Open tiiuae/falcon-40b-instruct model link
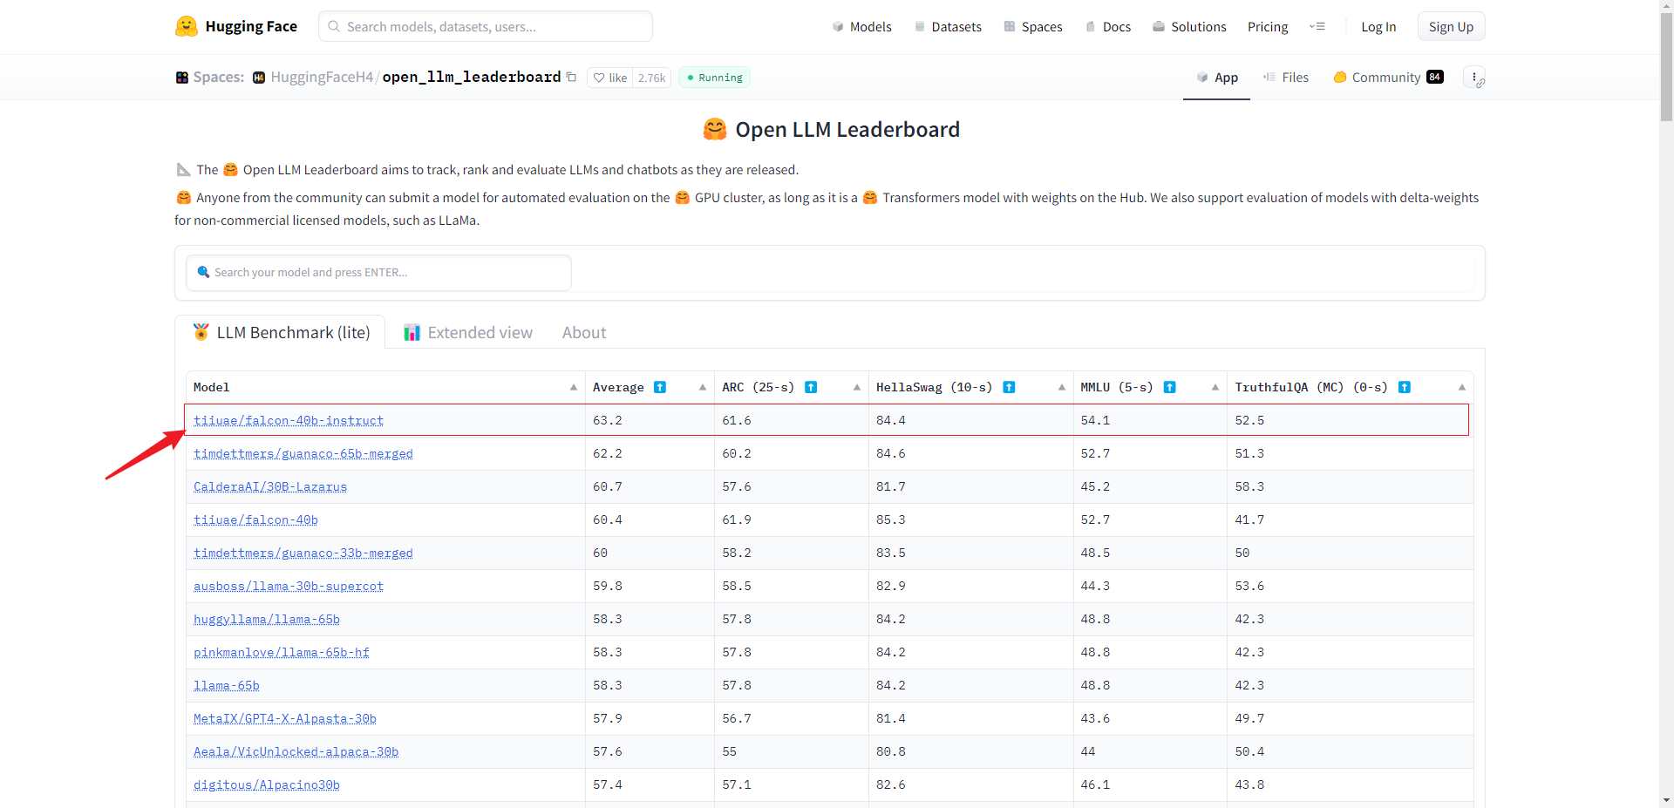 pyautogui.click(x=289, y=420)
